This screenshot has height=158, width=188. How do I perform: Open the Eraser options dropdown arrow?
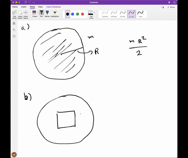(x=38, y=13)
